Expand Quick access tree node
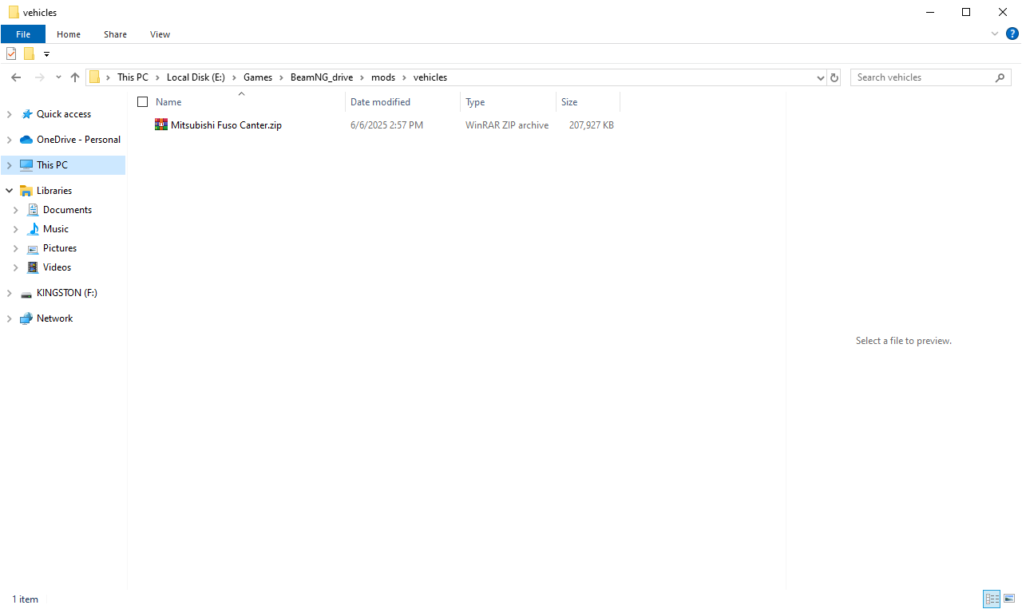The height and width of the screenshot is (609, 1022). point(10,114)
